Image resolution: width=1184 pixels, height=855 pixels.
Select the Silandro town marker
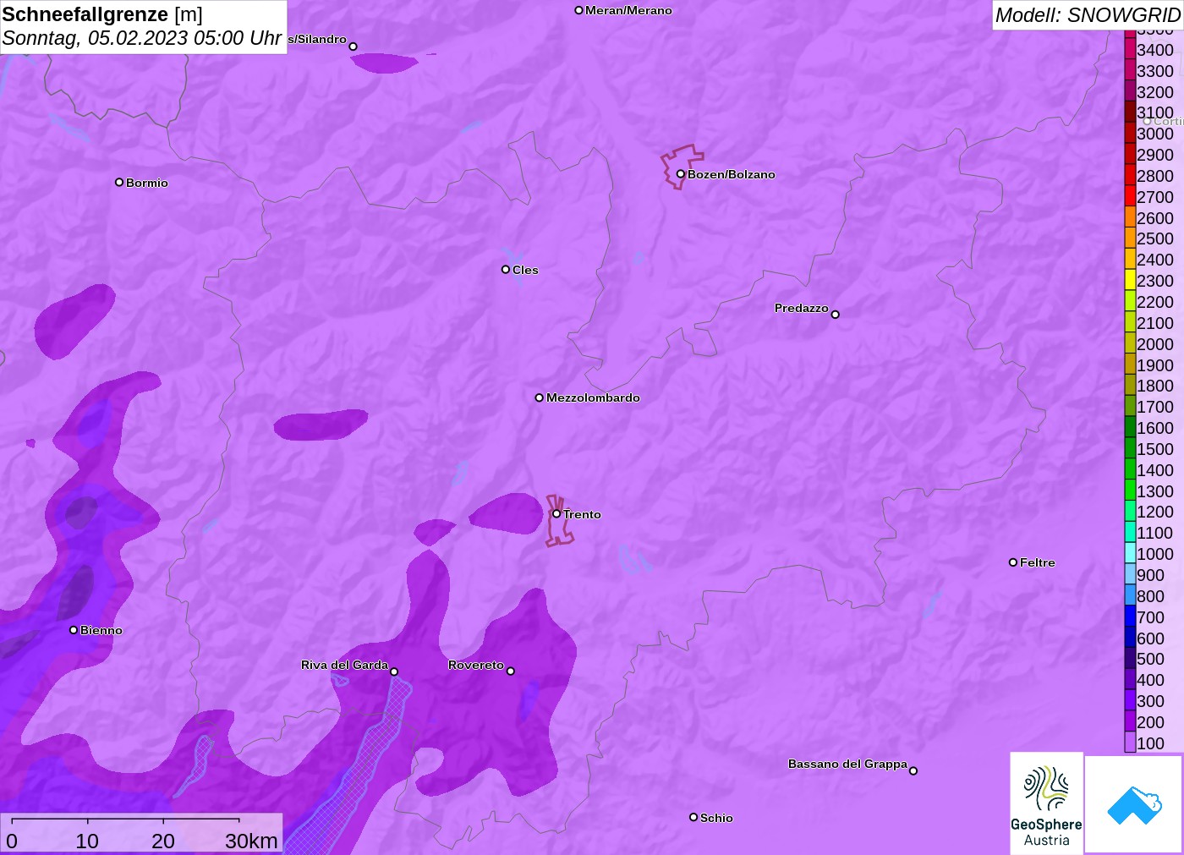click(353, 47)
